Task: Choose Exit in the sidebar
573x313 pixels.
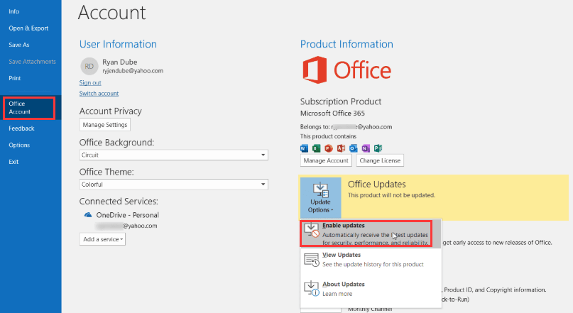Action: (x=13, y=162)
